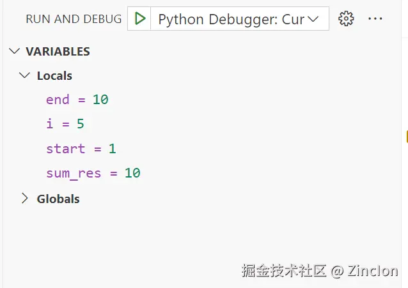The height and width of the screenshot is (288, 408).
Task: Select the sum_res variable name
Action: tap(74, 173)
